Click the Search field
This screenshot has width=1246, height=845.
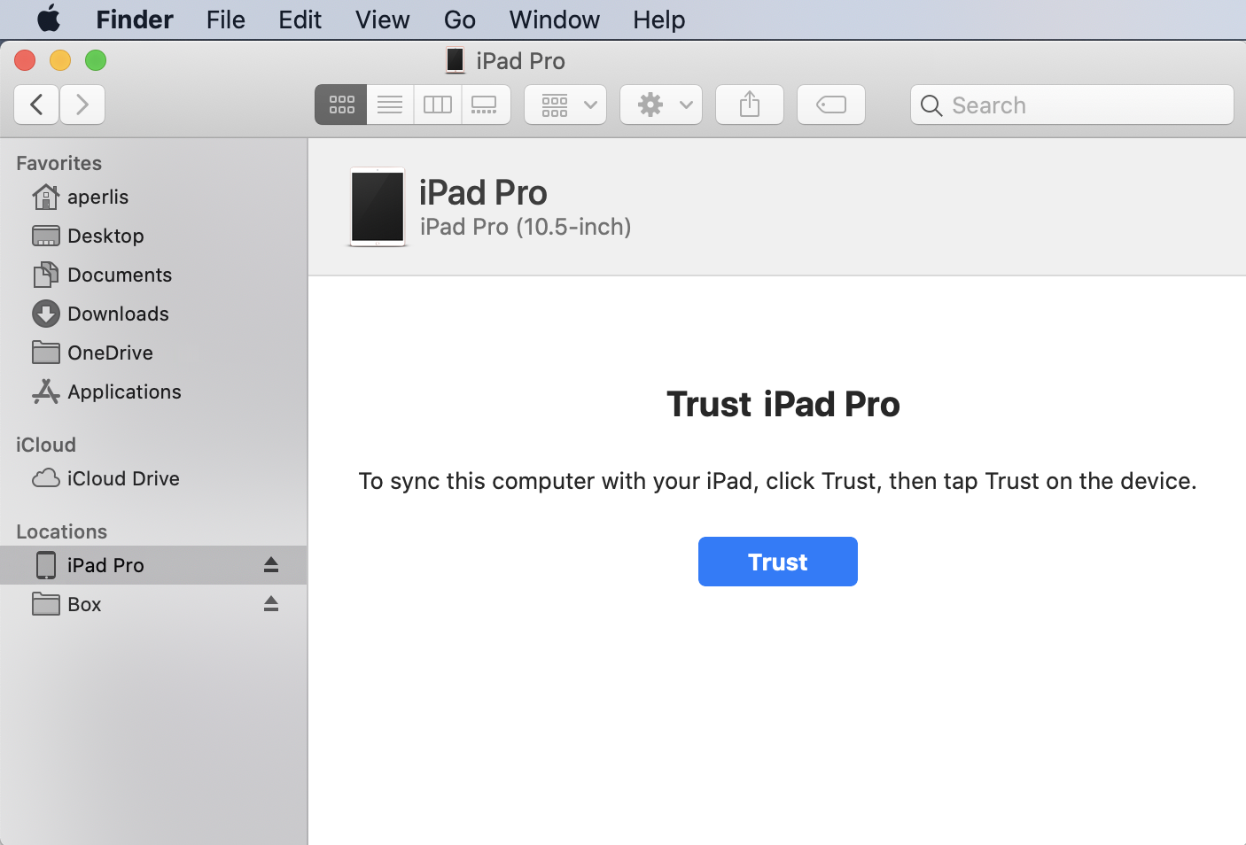coord(1072,105)
